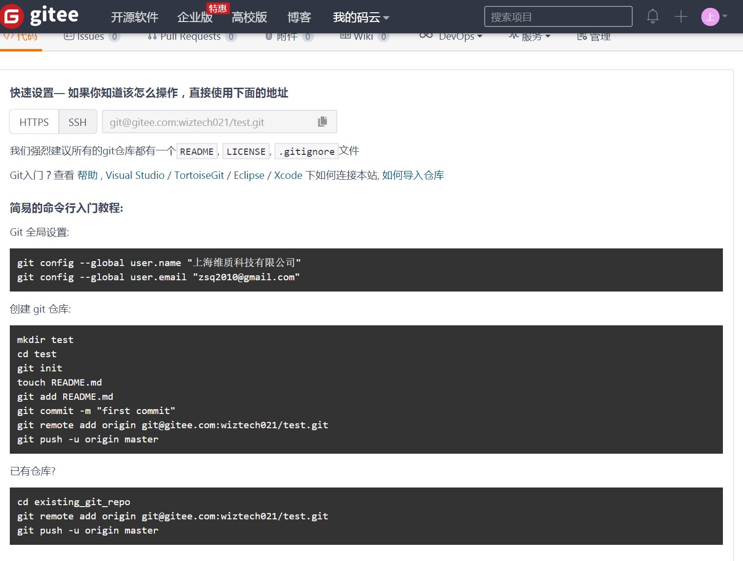This screenshot has width=743, height=561.
Task: Click the LICENSE file link
Action: [246, 151]
